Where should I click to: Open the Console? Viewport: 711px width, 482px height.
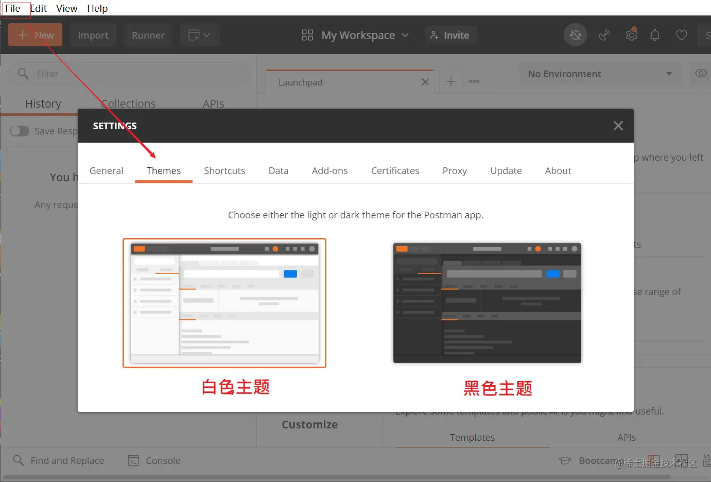(x=154, y=460)
